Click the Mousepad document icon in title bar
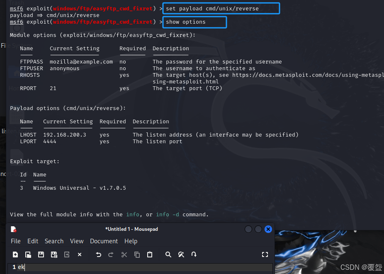Image resolution: width=384 pixels, height=274 pixels. tap(13, 229)
